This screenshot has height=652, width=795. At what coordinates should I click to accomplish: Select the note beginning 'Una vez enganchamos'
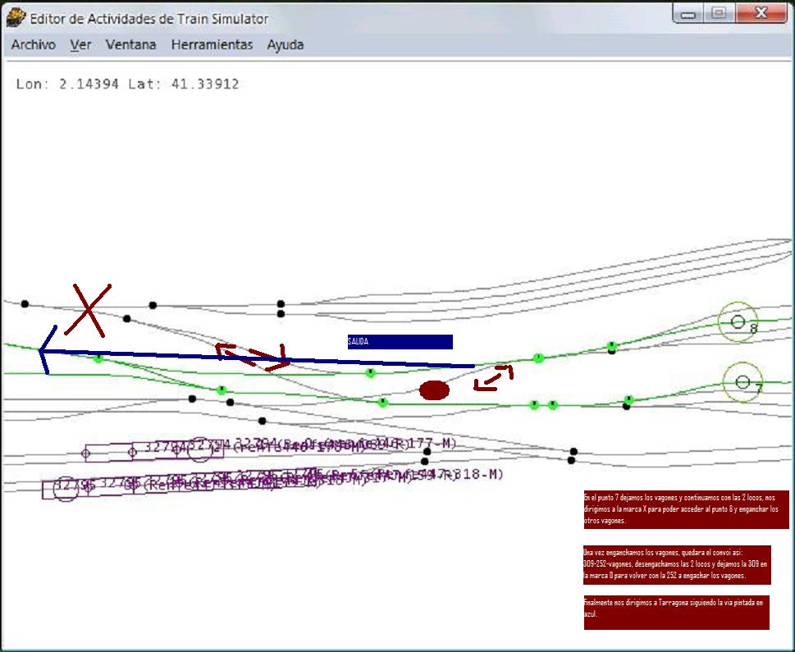pos(676,564)
